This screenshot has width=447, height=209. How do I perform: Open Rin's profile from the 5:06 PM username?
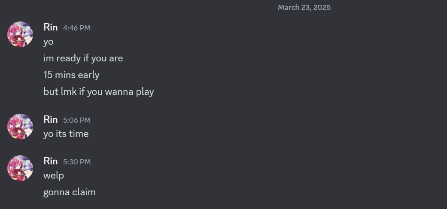click(51, 120)
